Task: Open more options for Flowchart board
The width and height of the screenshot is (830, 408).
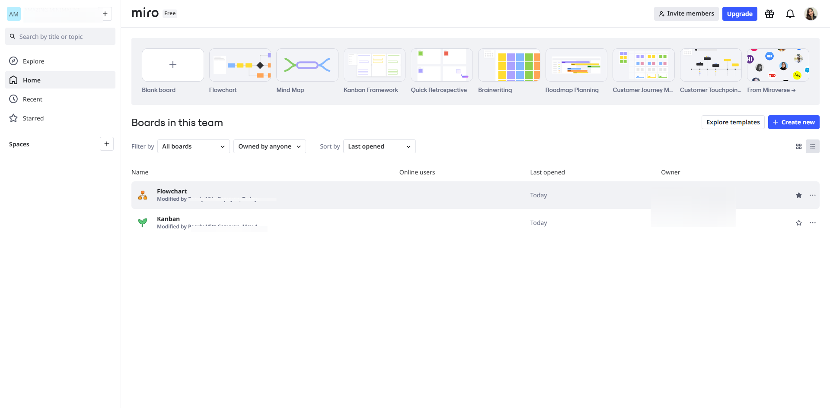Action: pyautogui.click(x=813, y=195)
